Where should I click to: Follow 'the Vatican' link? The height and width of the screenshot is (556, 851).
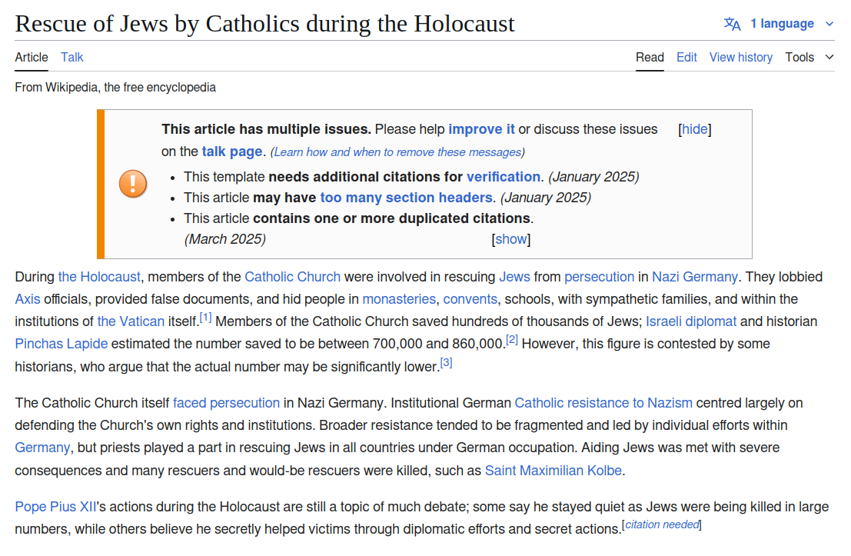(131, 321)
